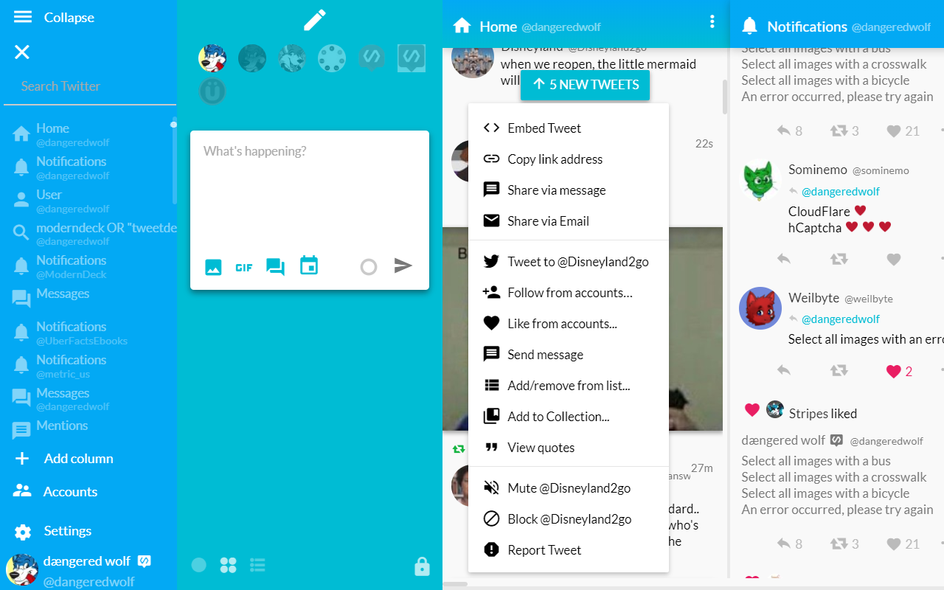Image resolution: width=944 pixels, height=590 pixels.
Task: Click the four-dots grid layout icon
Action: pos(229,565)
